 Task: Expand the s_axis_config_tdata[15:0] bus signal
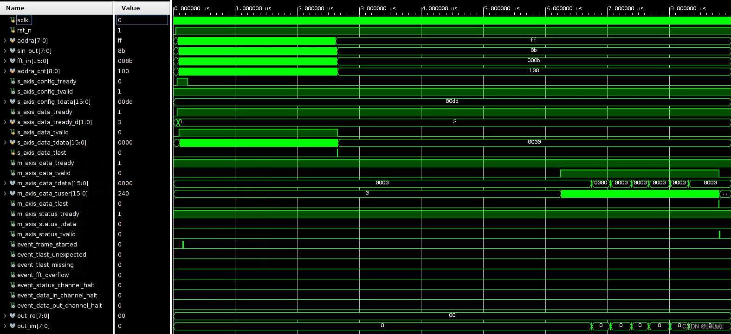(x=5, y=102)
